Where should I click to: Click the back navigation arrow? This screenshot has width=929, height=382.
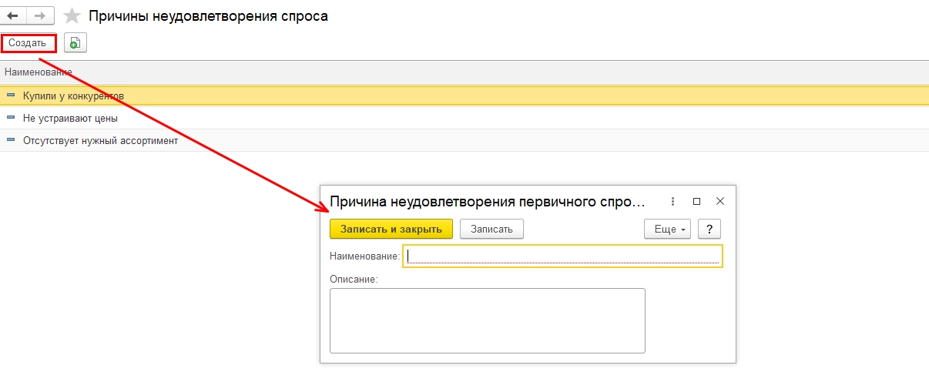pos(13,15)
